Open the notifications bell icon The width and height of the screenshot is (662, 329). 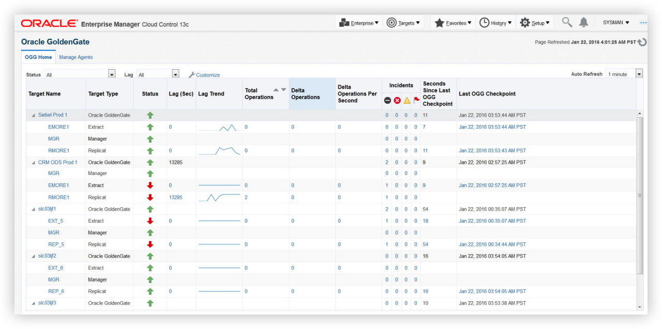584,22
